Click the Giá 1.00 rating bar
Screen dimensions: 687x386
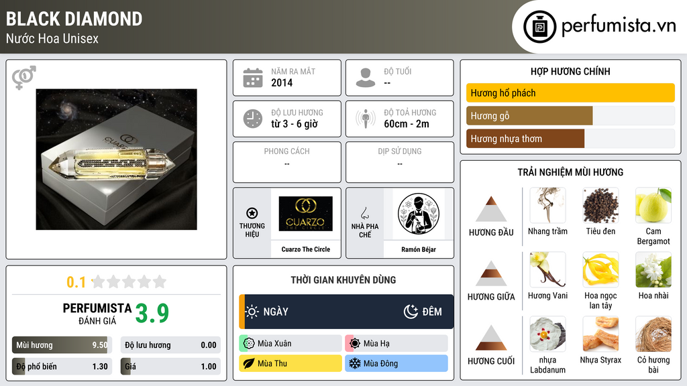170,367
